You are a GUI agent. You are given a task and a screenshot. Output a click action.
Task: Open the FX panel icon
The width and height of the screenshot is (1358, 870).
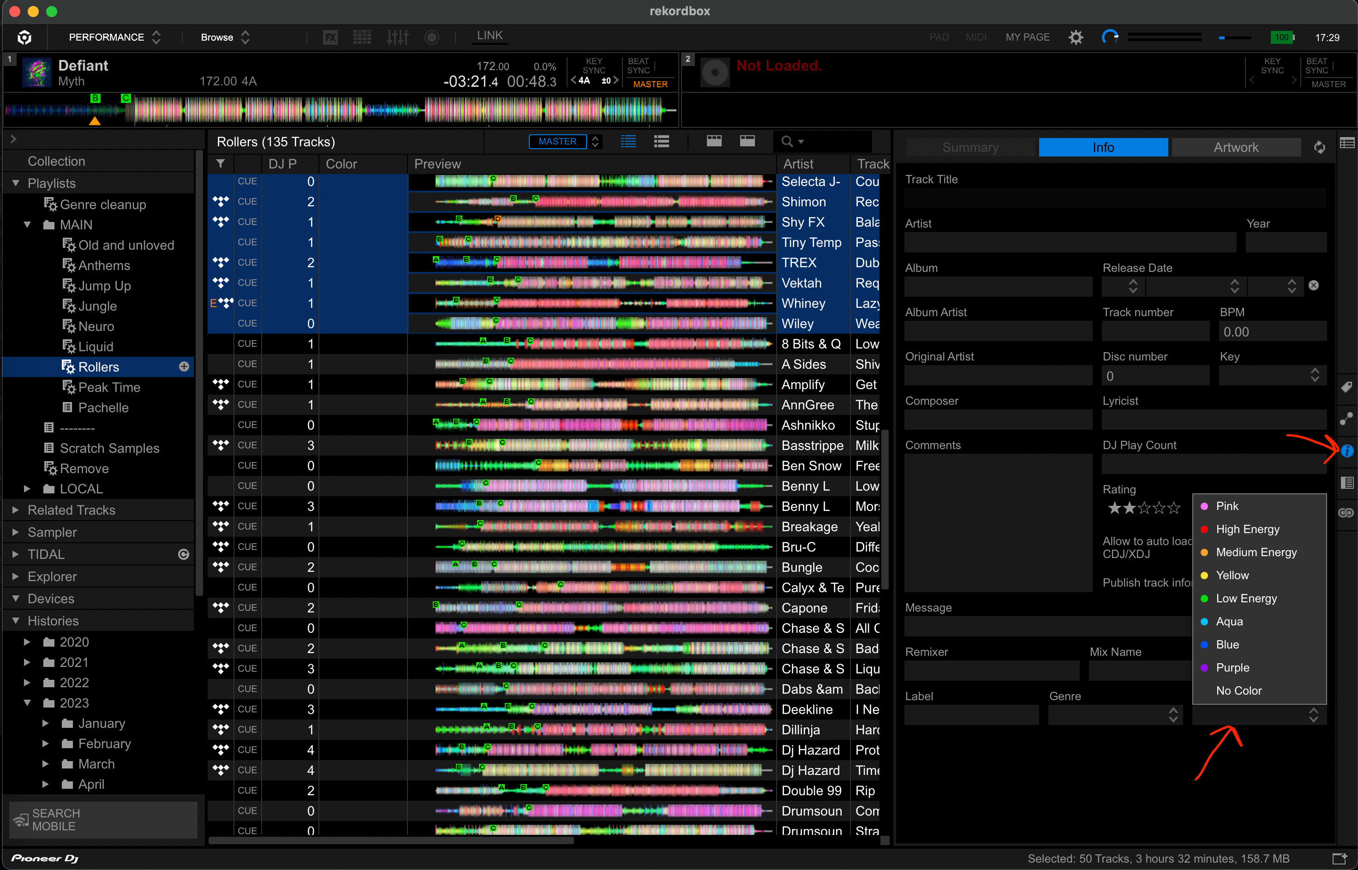coord(330,37)
